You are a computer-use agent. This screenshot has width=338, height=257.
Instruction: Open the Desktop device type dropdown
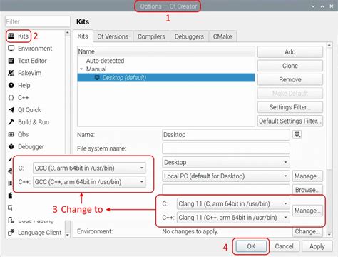click(x=226, y=163)
